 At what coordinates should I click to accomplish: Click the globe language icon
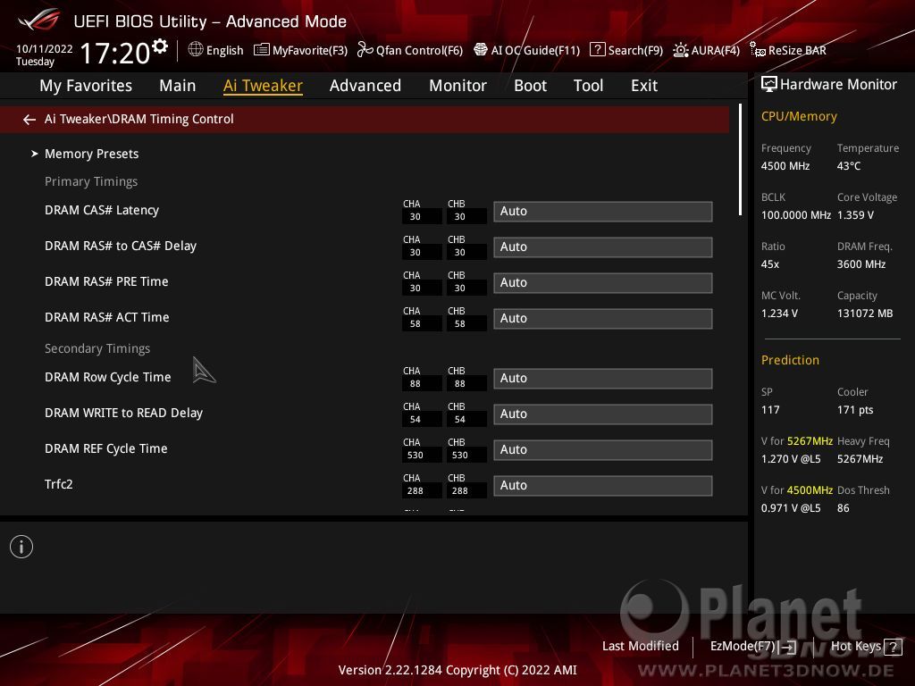(196, 50)
